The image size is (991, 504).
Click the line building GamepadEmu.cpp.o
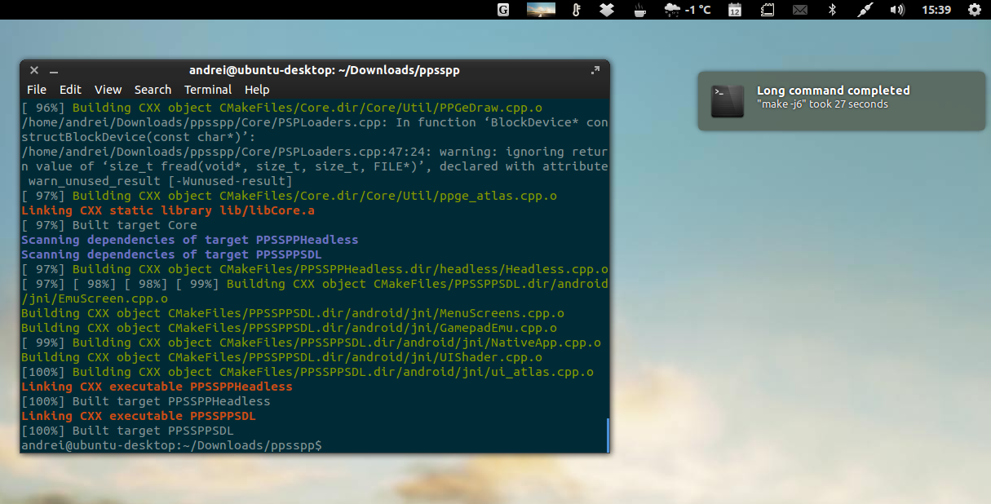point(289,328)
